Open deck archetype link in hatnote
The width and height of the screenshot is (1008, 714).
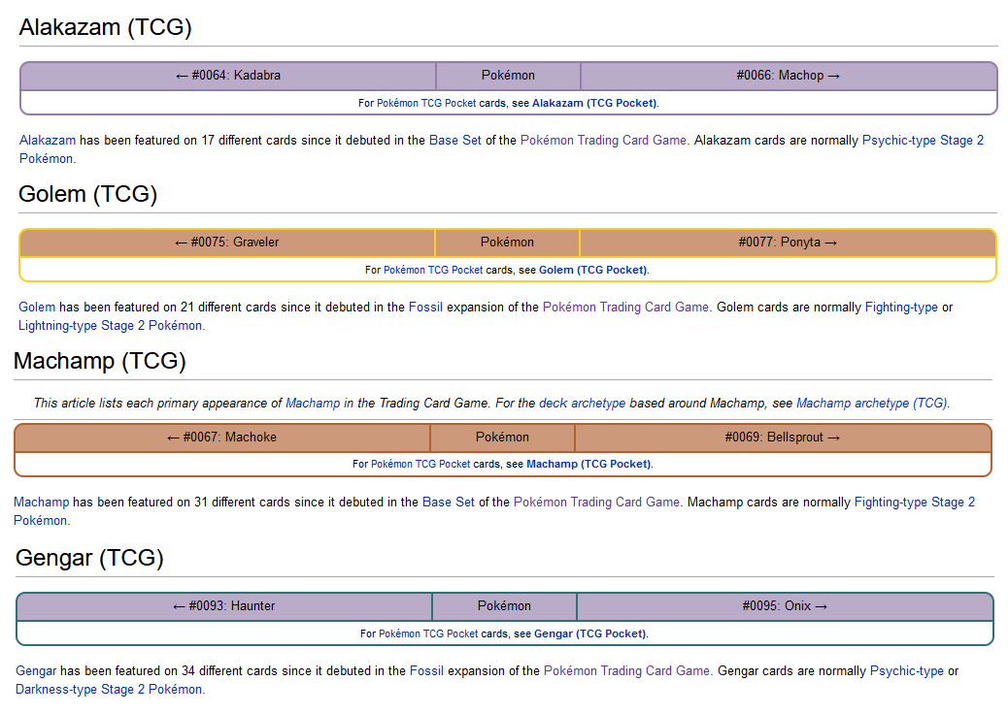coord(583,404)
